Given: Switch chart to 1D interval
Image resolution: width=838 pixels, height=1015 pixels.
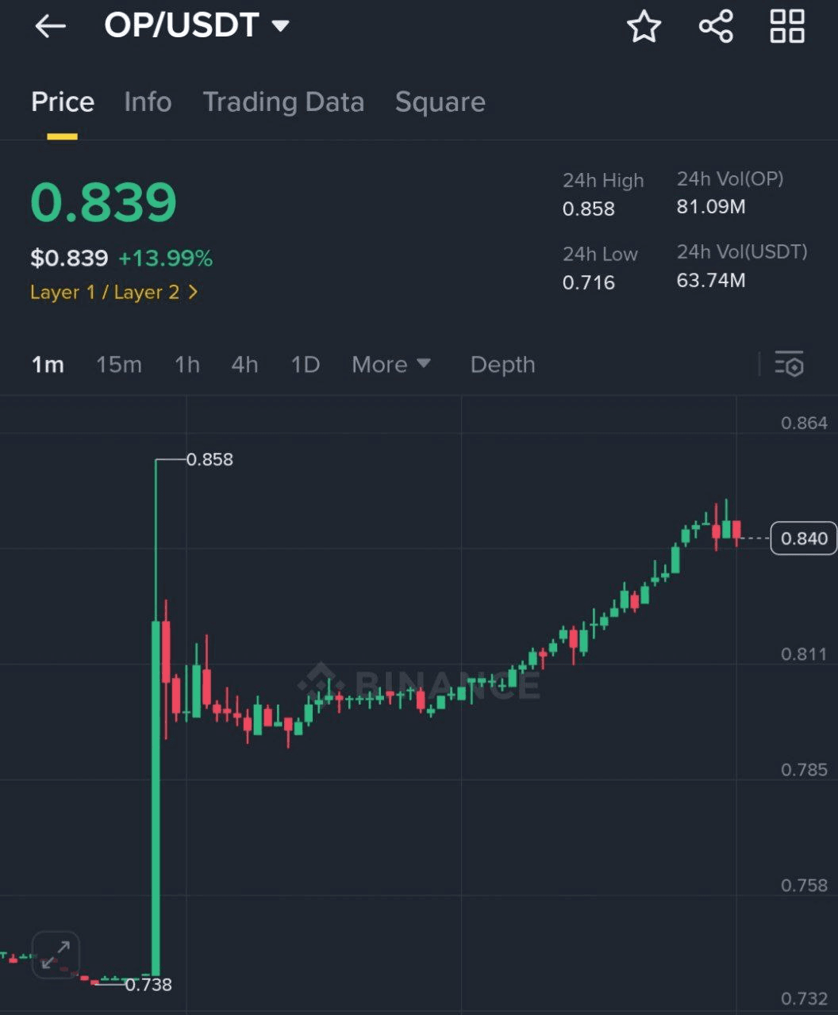Looking at the screenshot, I should (x=306, y=365).
